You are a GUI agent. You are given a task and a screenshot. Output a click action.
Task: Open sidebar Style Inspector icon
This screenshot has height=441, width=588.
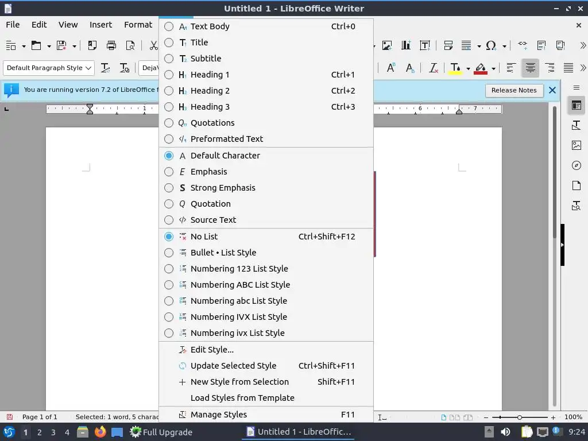click(x=577, y=206)
